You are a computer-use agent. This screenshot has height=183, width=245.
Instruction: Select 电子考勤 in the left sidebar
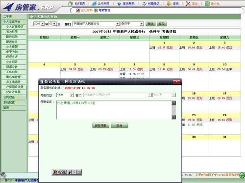coord(14,52)
